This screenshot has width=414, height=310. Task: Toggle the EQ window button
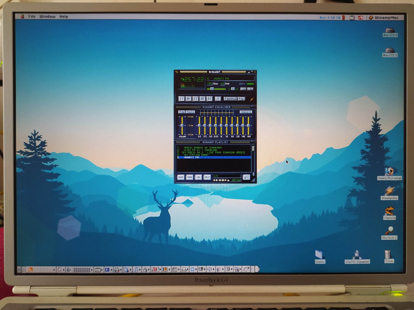point(243,89)
